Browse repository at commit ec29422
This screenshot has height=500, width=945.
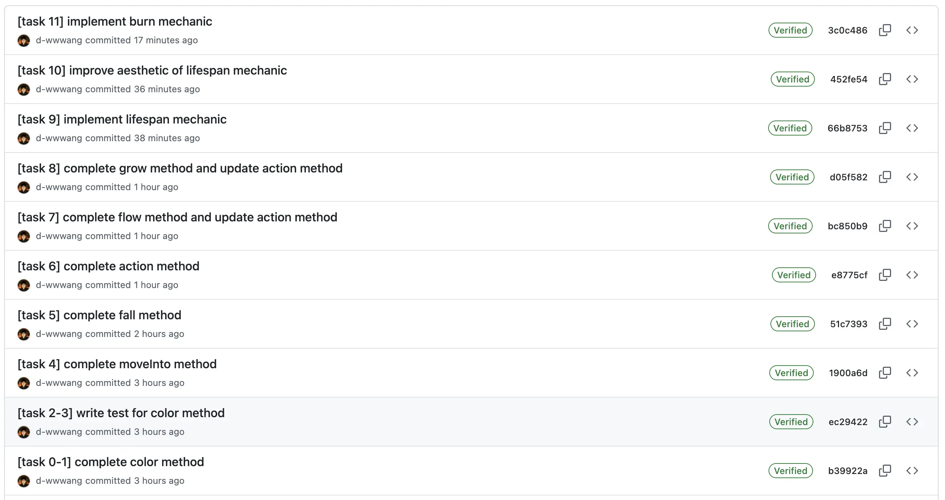pos(913,421)
